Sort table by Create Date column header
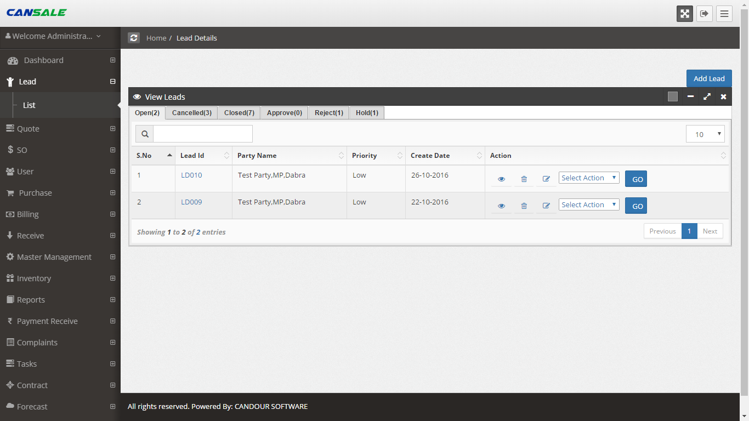 coord(445,156)
